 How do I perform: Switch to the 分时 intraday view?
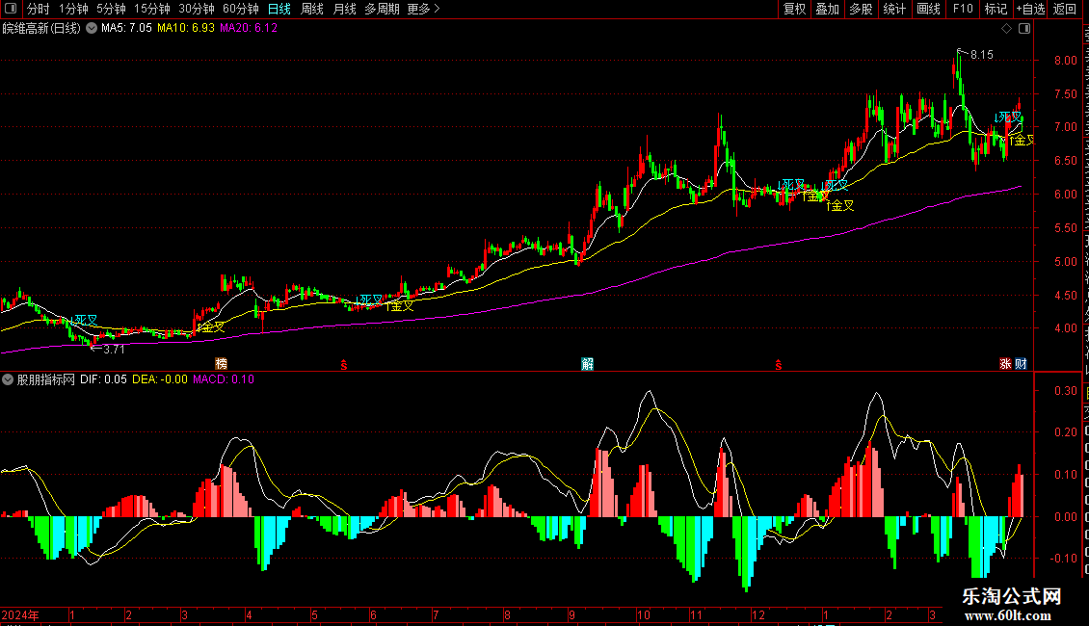point(39,9)
